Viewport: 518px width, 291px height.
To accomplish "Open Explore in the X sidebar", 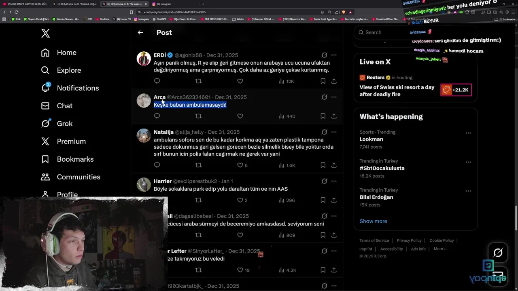I will tap(61, 70).
